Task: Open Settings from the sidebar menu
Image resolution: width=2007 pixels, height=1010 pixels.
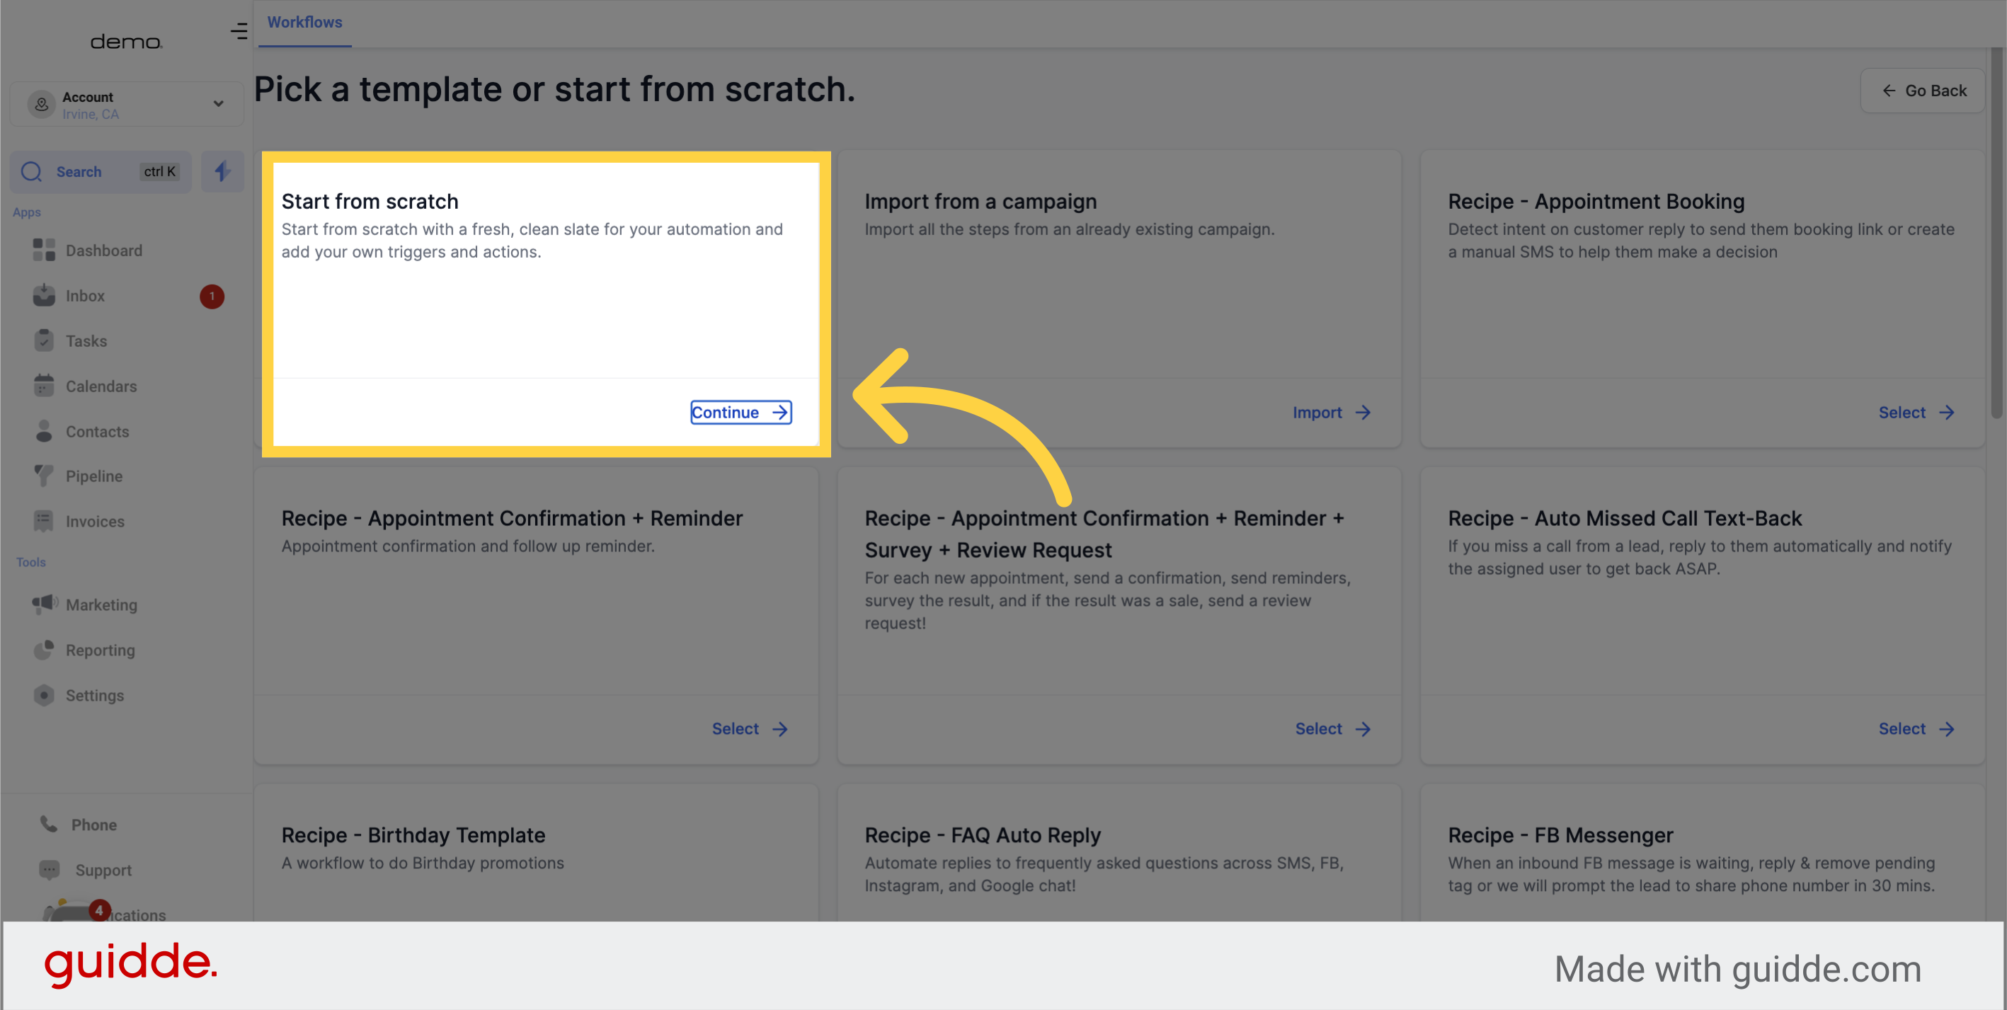Action: (x=44, y=696)
